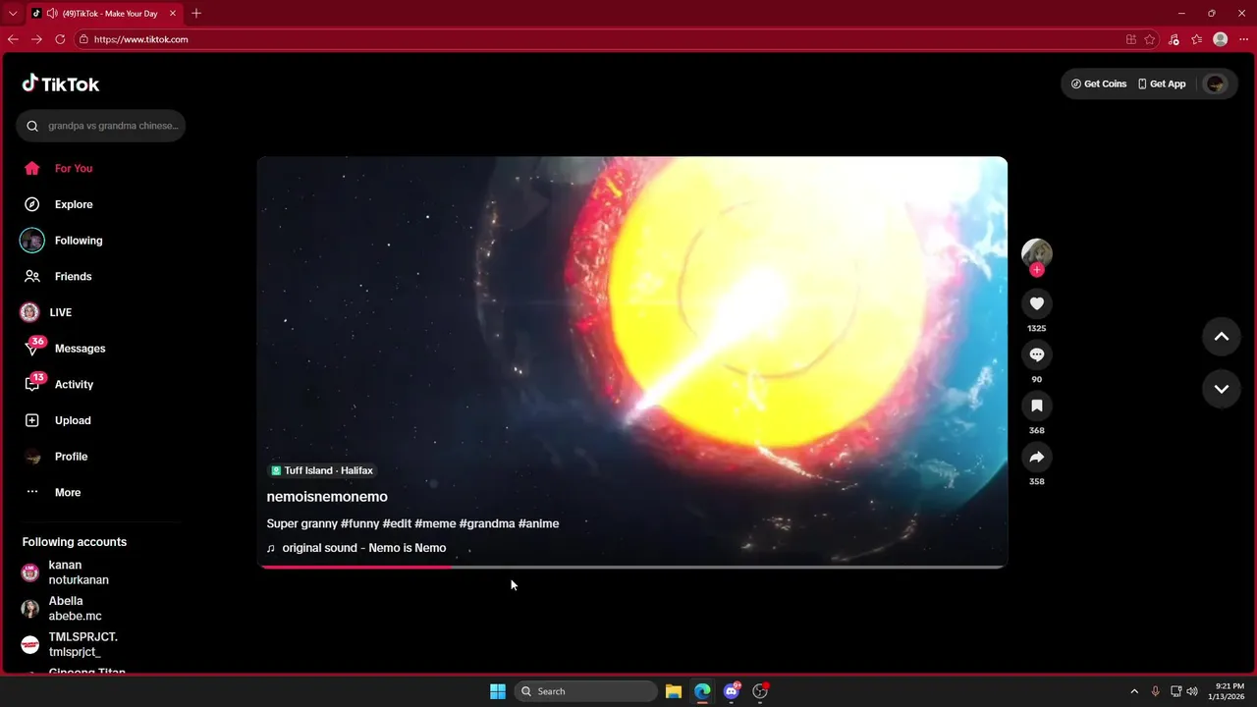Open Discord from the taskbar
Image resolution: width=1257 pixels, height=707 pixels.
coord(732,691)
